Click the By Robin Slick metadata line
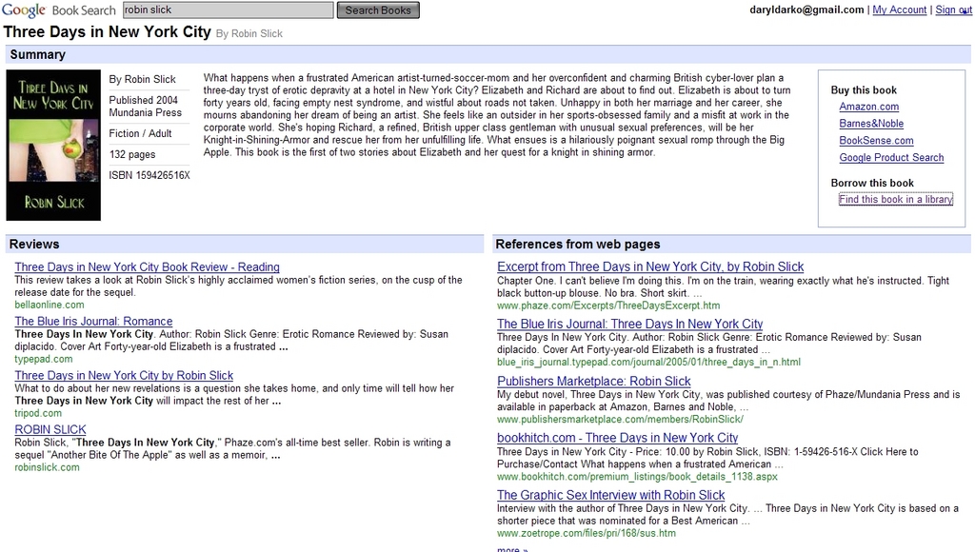 [143, 79]
